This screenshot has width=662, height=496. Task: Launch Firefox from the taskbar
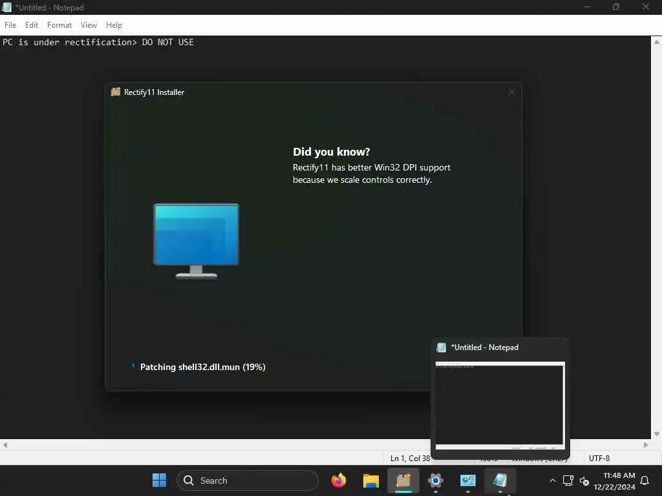tap(339, 480)
